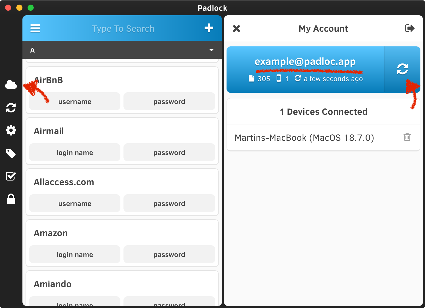Click the Type To Search field
This screenshot has height=308, width=425.
point(123,29)
